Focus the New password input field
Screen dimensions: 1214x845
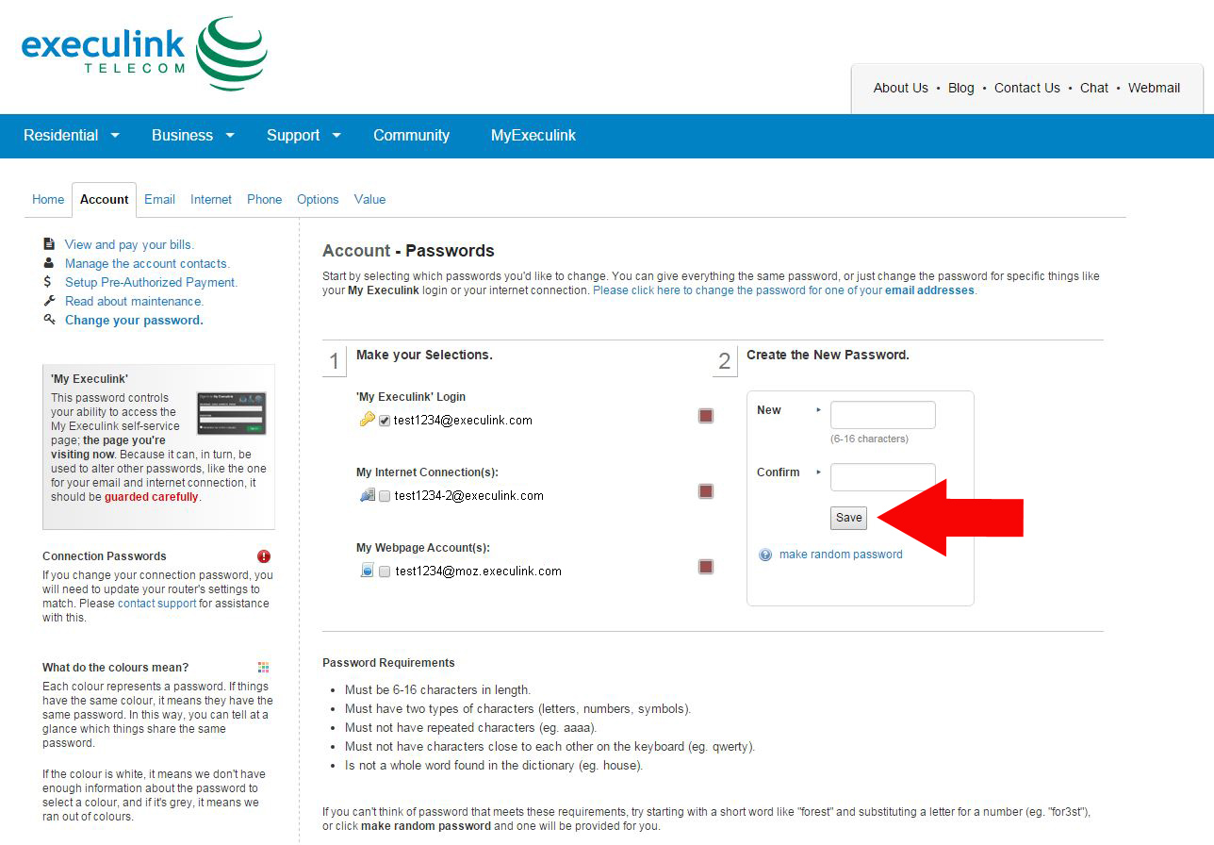click(883, 415)
